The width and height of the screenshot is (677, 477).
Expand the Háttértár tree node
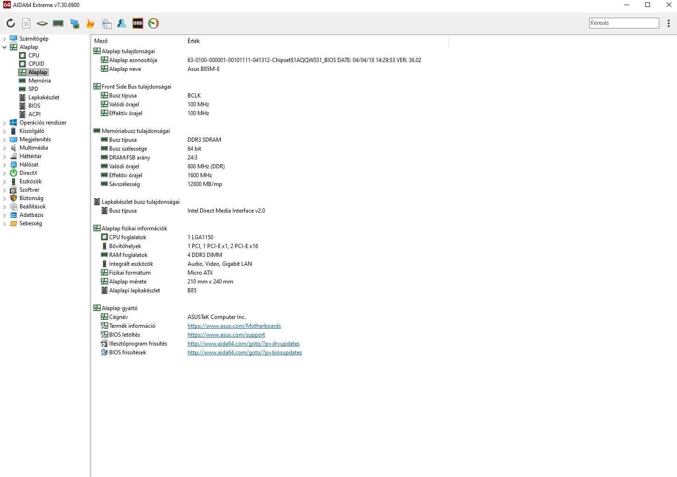[x=5, y=156]
